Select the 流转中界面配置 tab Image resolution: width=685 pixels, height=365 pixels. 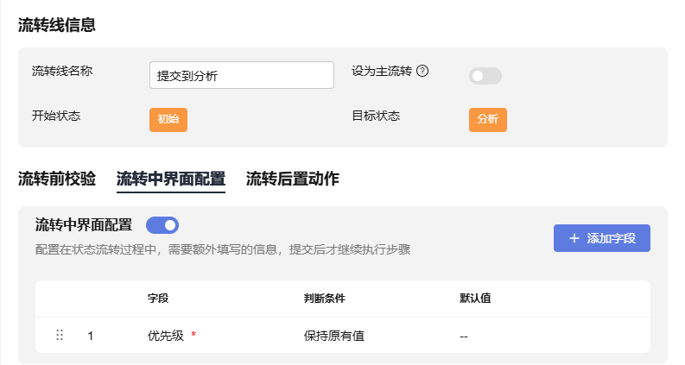171,179
